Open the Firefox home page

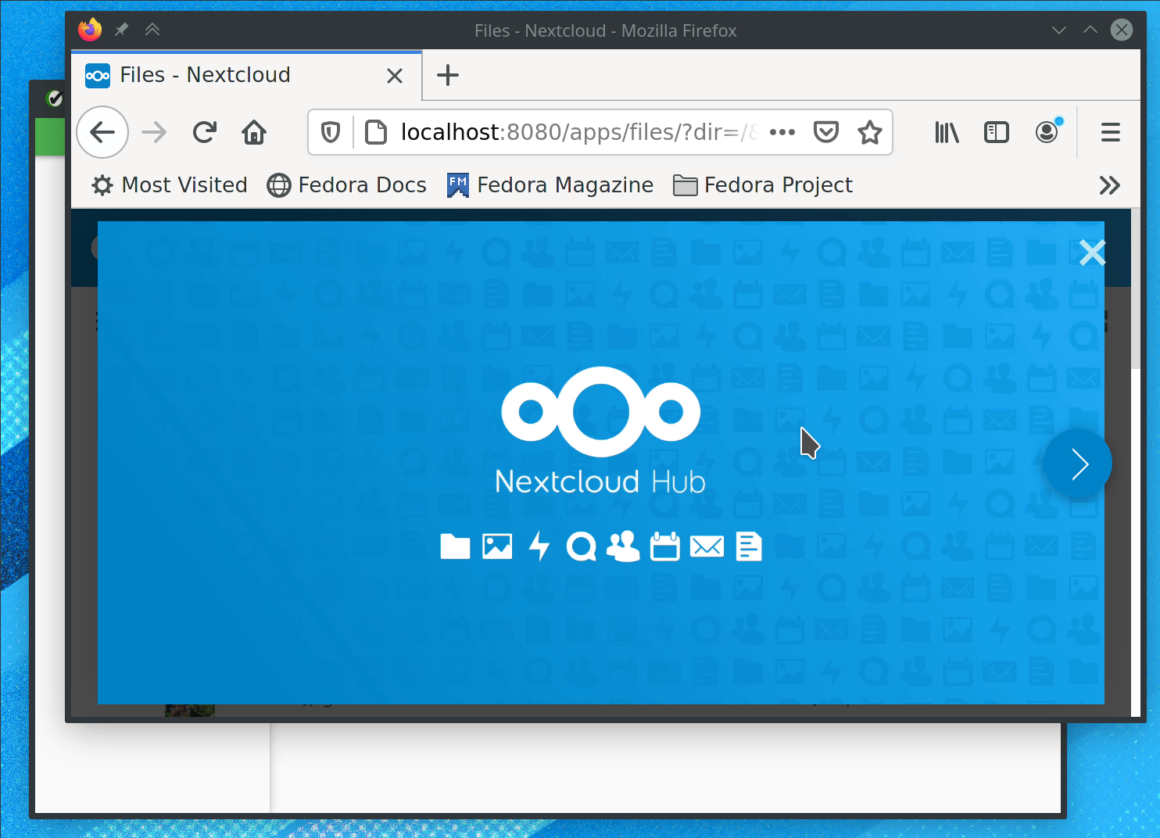point(254,132)
